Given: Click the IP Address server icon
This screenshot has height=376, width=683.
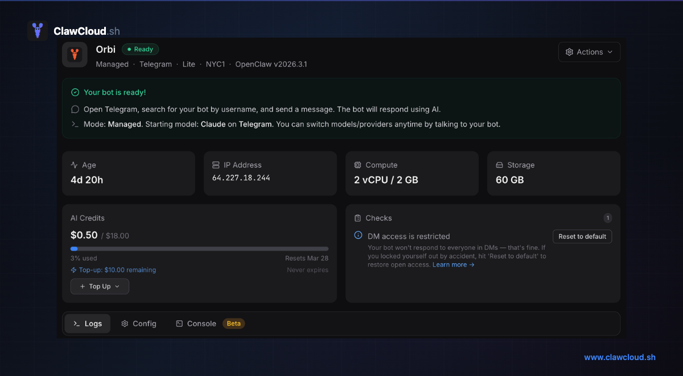Looking at the screenshot, I should pyautogui.click(x=216, y=165).
